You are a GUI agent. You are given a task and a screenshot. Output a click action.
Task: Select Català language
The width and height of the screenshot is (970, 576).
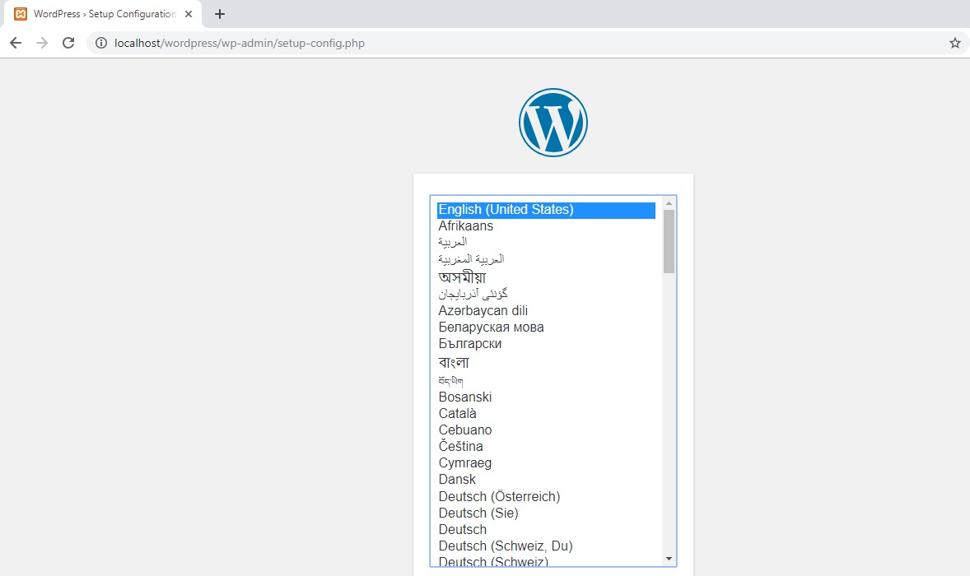point(546,413)
